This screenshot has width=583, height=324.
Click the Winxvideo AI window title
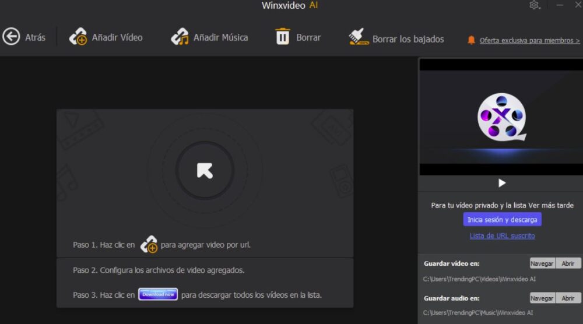point(290,5)
